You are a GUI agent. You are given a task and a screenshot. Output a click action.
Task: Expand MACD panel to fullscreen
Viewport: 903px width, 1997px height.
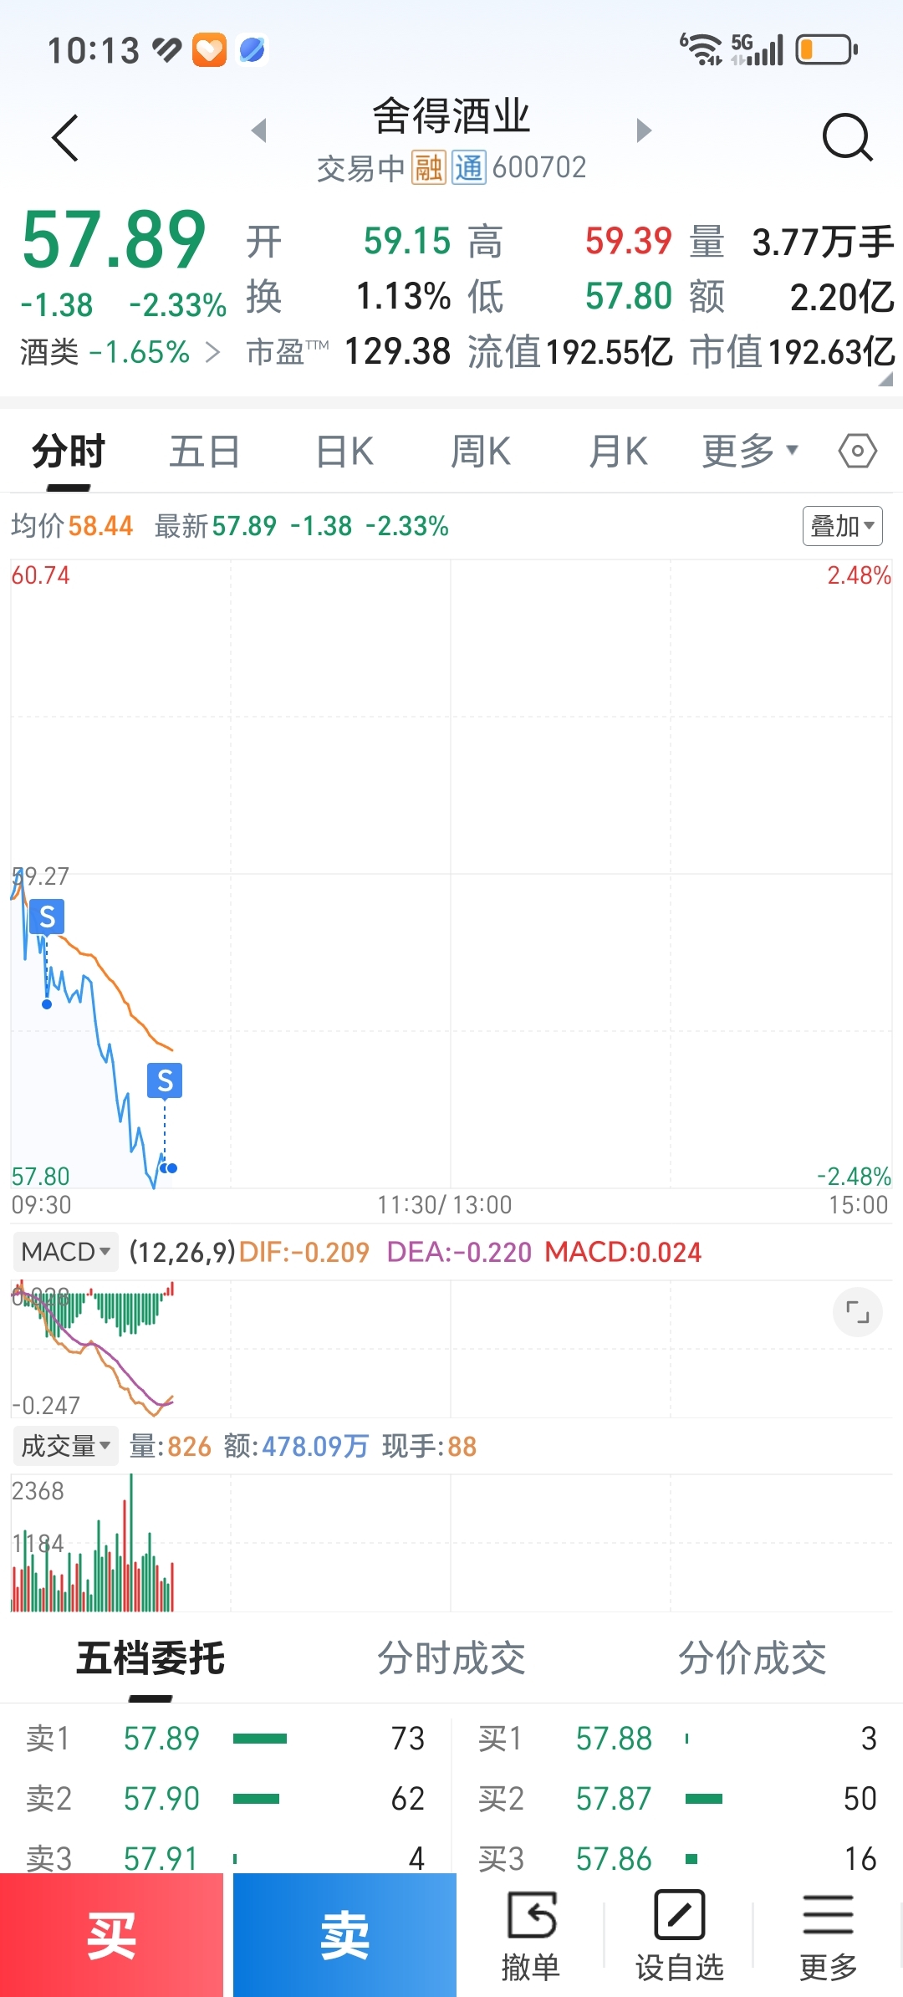[x=857, y=1312]
